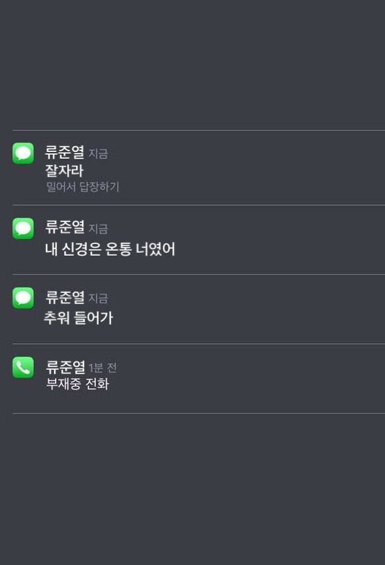This screenshot has height=565, width=385.
Task: Select sender name 류준열 above 내 신경은 온통 너였어
Action: (x=65, y=227)
